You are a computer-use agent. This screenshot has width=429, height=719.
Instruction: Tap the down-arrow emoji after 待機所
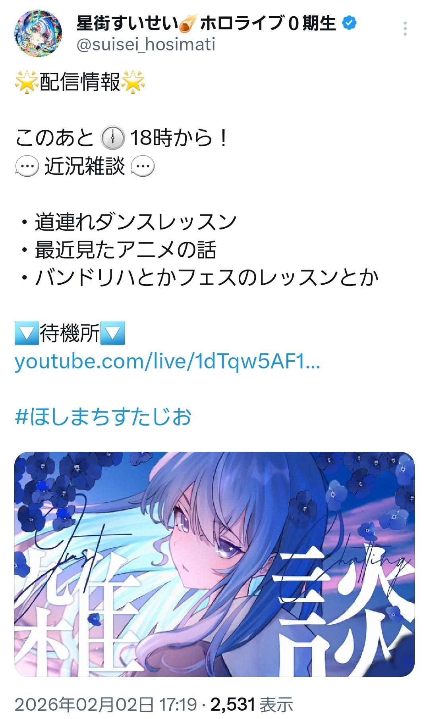pos(113,333)
